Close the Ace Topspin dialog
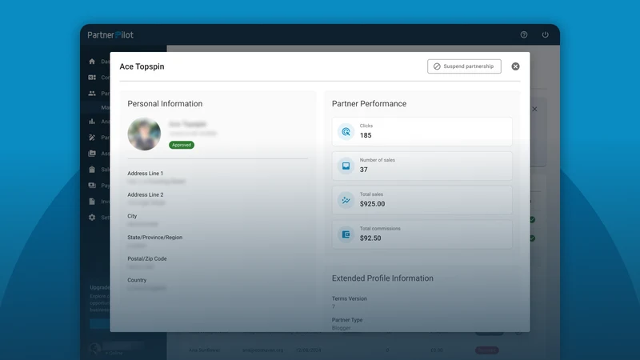 pyautogui.click(x=515, y=66)
